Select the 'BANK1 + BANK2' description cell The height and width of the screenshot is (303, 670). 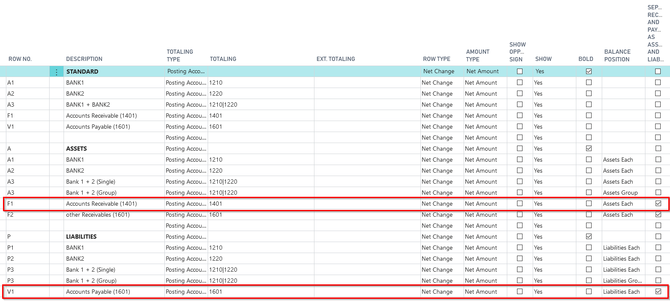pos(88,105)
